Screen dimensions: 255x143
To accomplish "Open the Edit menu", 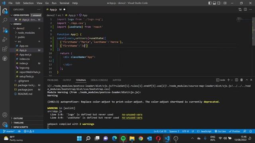I will (x=18, y=3).
